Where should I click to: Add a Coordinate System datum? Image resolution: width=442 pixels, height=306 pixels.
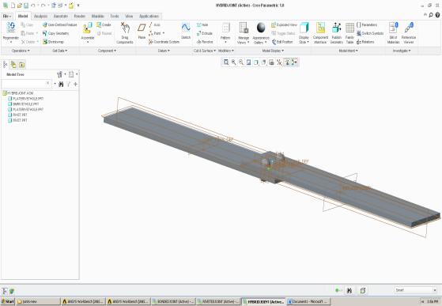[164, 42]
